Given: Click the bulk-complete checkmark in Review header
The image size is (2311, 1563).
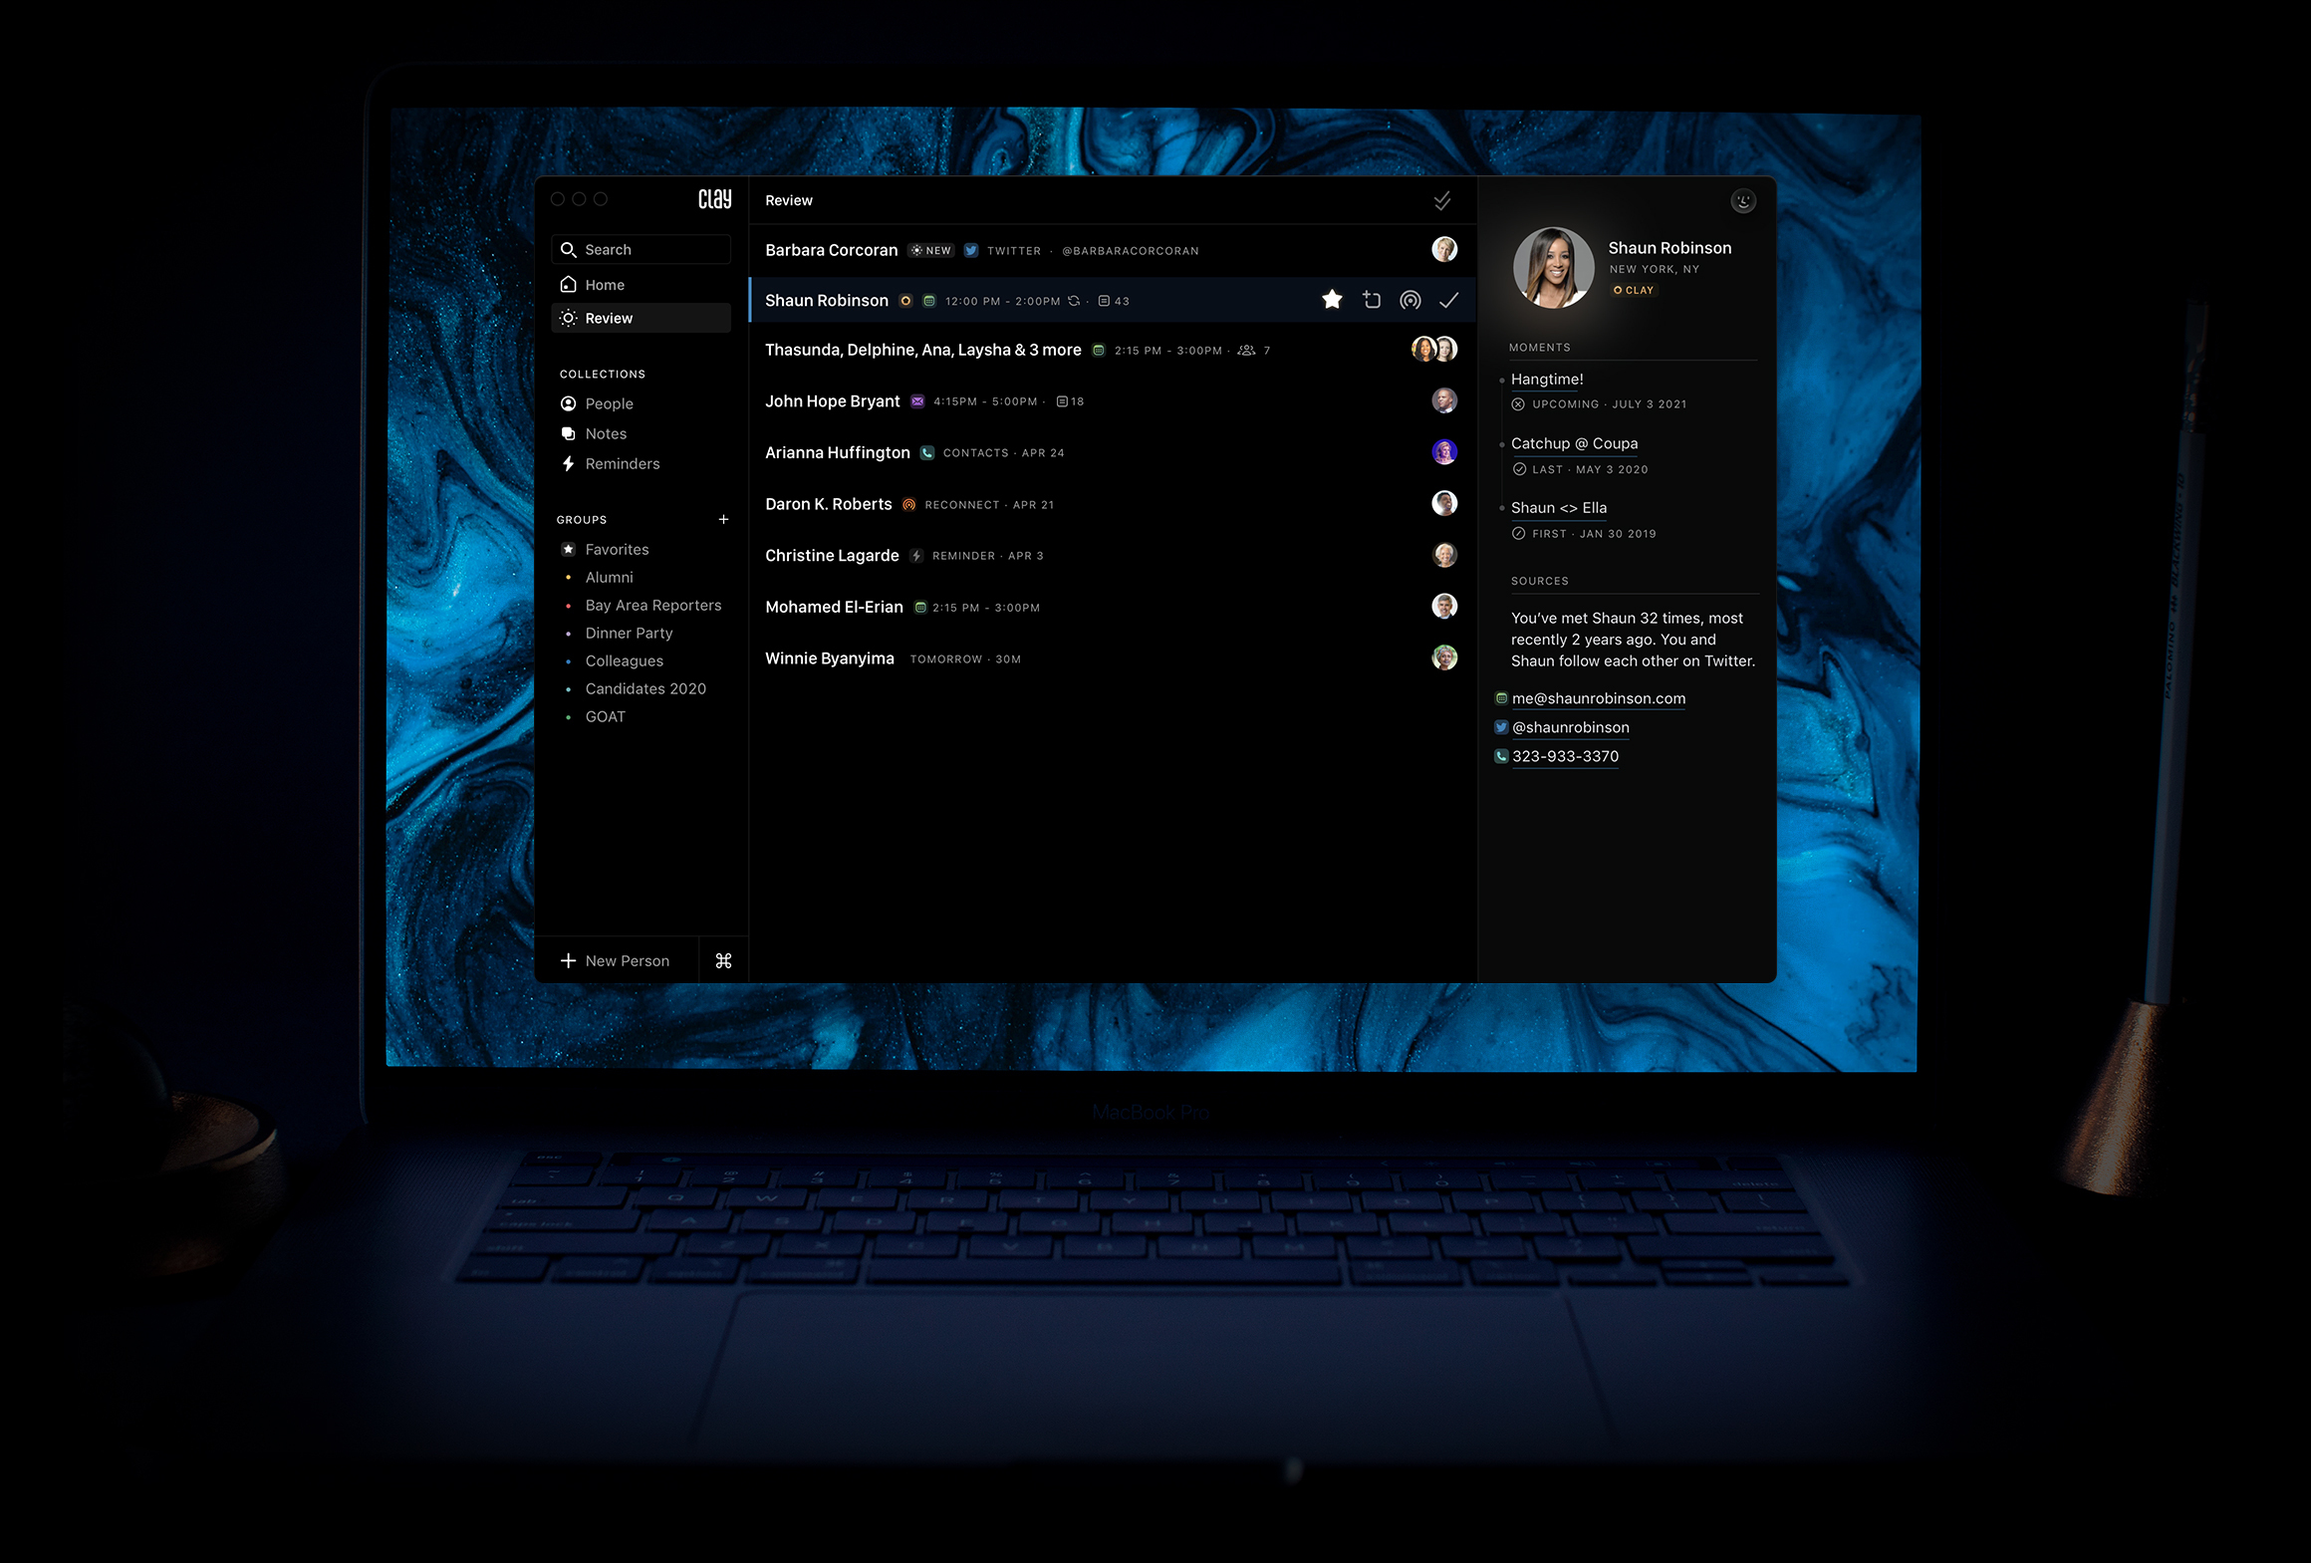Looking at the screenshot, I should [x=1444, y=199].
